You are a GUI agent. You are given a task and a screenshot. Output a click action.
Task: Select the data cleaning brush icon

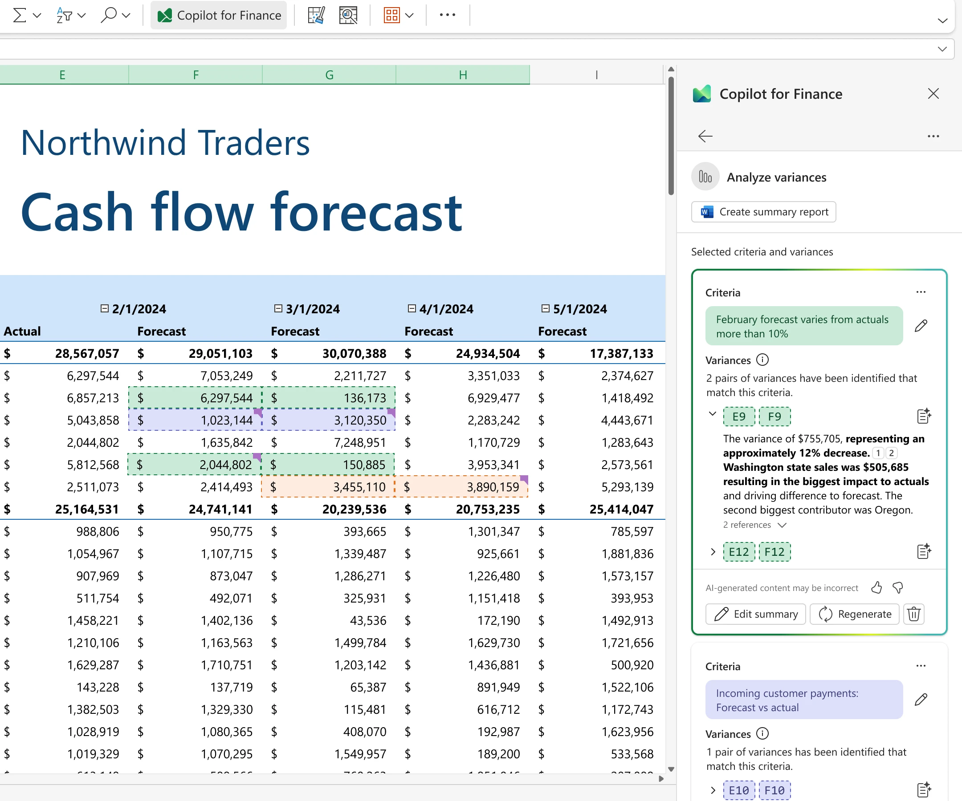point(316,15)
